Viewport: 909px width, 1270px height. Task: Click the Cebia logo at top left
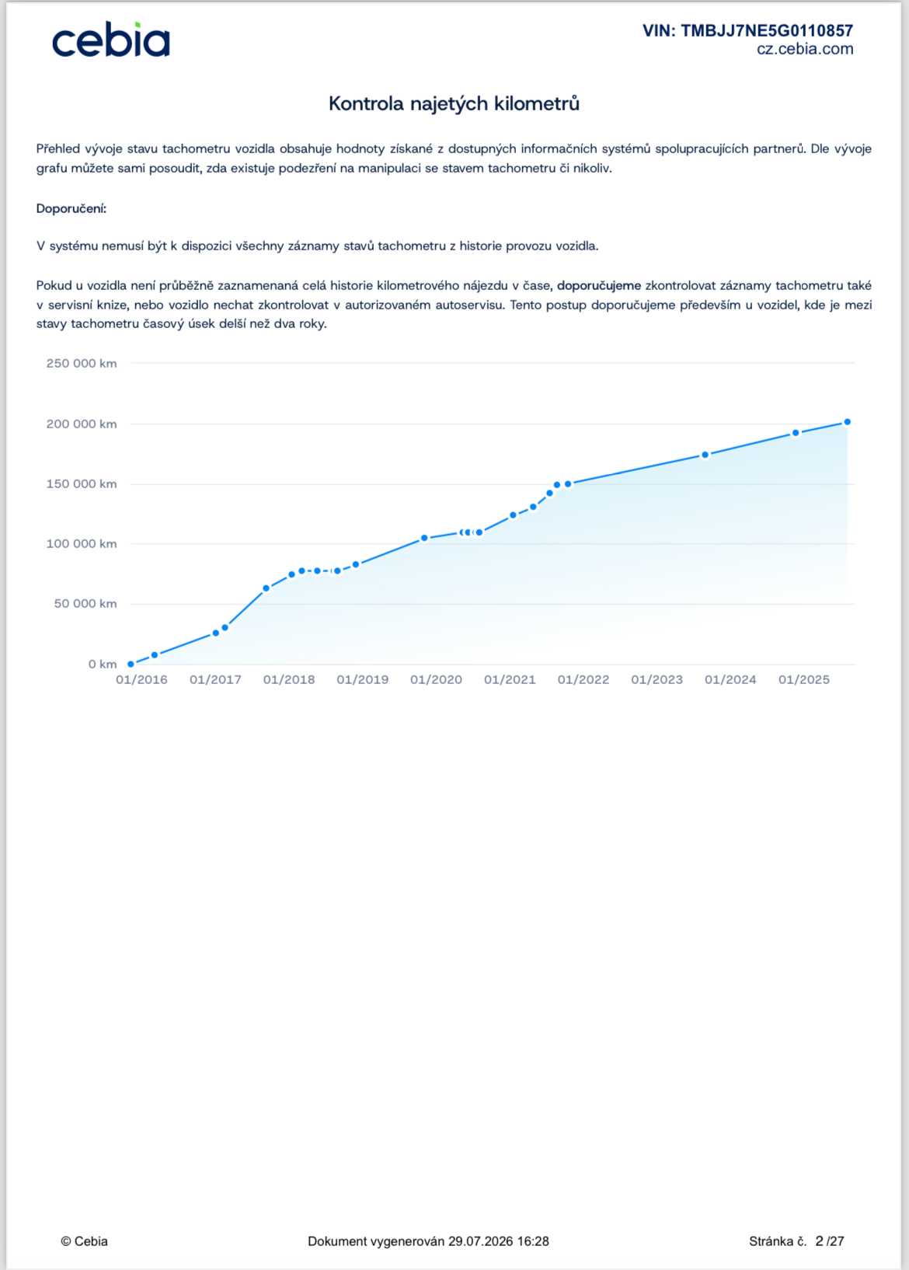click(111, 40)
